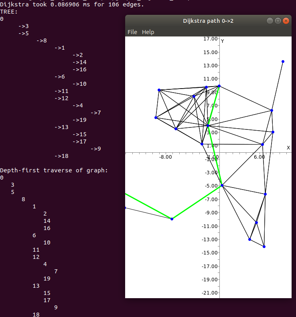Click the 'Depth-first traverse of graph:' line
The width and height of the screenshot is (296, 317).
coord(54,170)
